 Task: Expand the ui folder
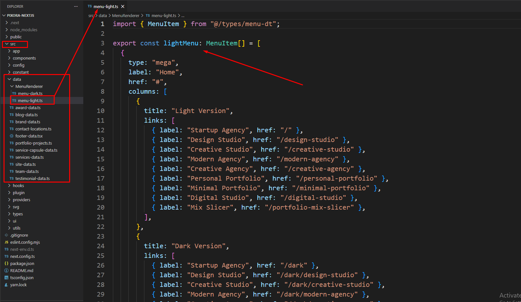(x=14, y=221)
